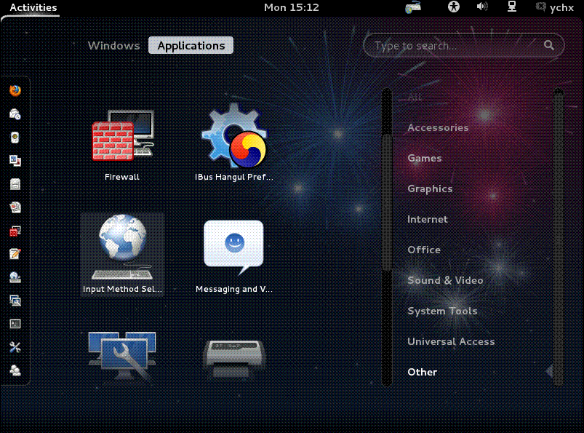The width and height of the screenshot is (584, 433).
Task: Open the network monitors wrench application
Action: (x=120, y=357)
